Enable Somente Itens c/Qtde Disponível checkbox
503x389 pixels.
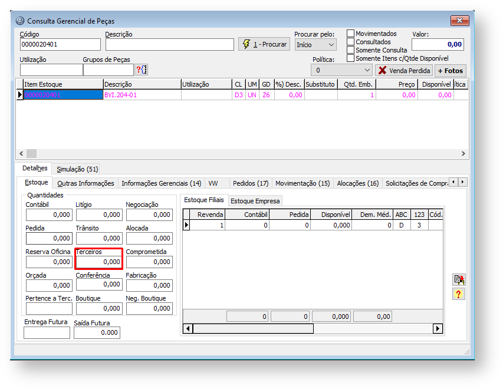pyautogui.click(x=351, y=58)
